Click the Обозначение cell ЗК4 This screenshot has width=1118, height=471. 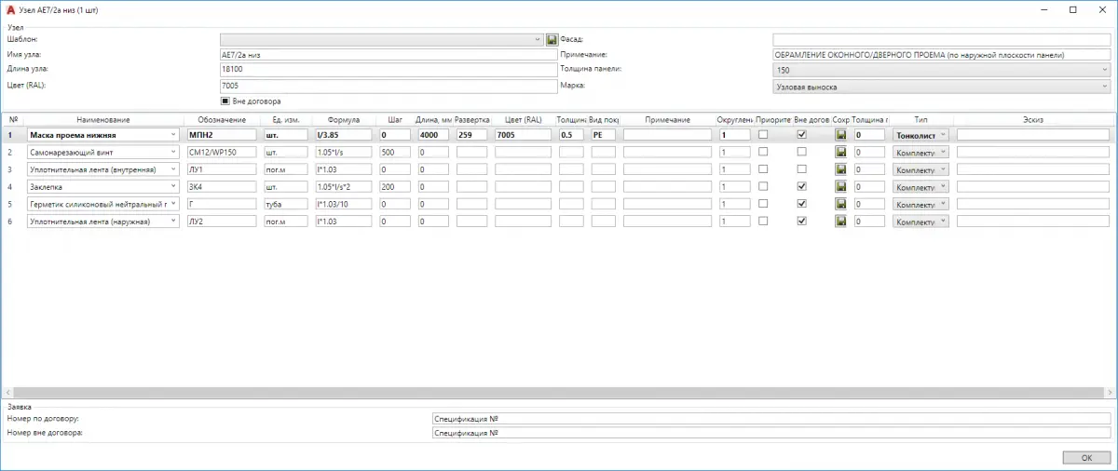pyautogui.click(x=222, y=186)
